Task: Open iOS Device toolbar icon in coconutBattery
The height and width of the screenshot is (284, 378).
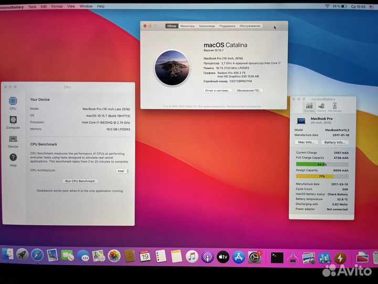Action: [334, 107]
